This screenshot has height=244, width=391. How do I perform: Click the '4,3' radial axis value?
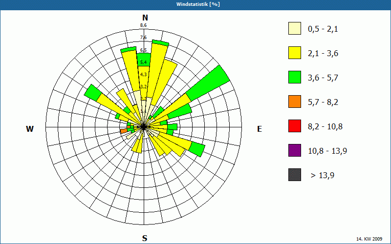(x=143, y=75)
